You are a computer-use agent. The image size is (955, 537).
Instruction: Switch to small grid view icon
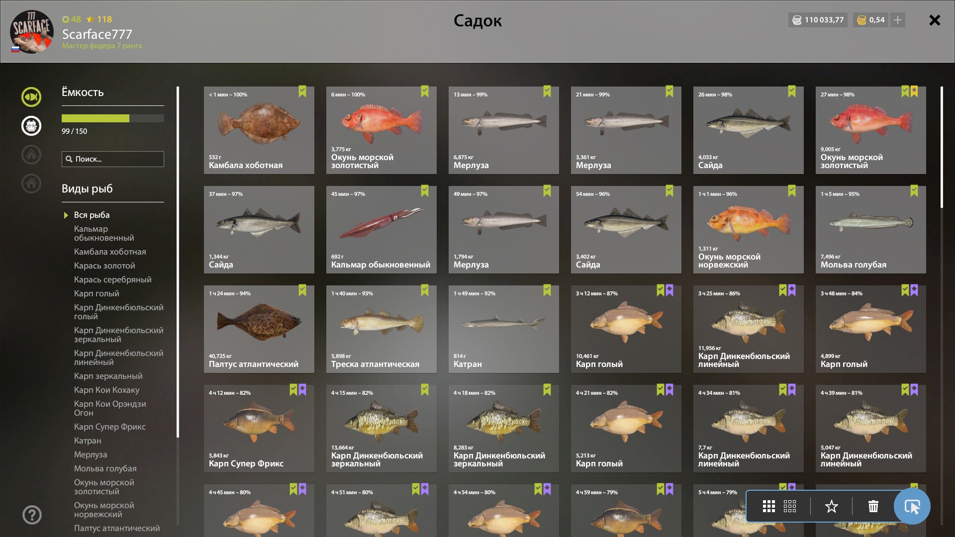pos(790,506)
